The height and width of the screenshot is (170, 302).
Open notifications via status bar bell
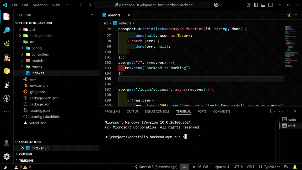pos(295,167)
